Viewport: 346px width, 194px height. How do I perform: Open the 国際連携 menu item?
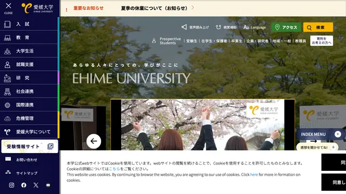click(29, 105)
